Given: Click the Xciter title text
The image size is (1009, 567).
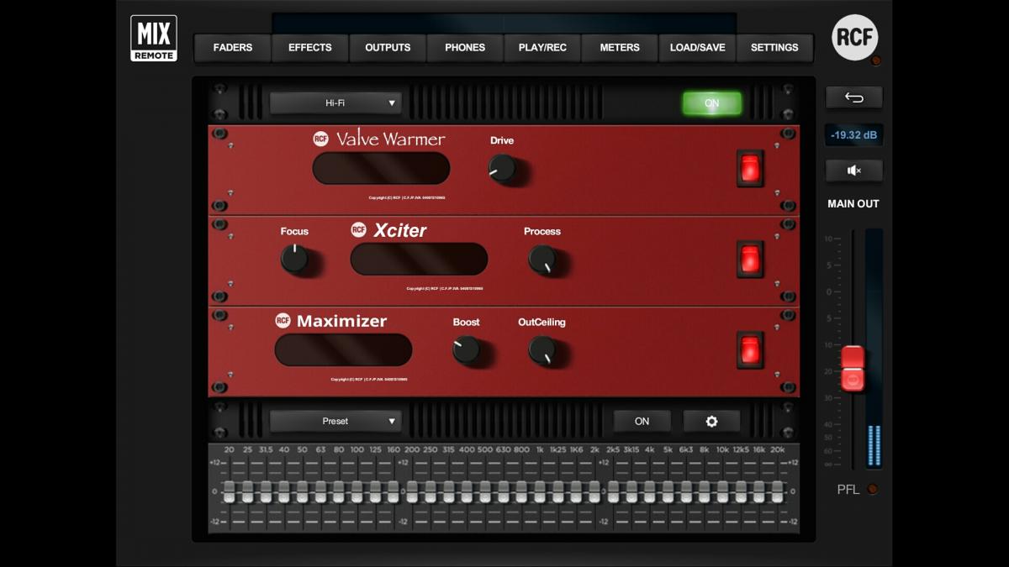Looking at the screenshot, I should (399, 229).
